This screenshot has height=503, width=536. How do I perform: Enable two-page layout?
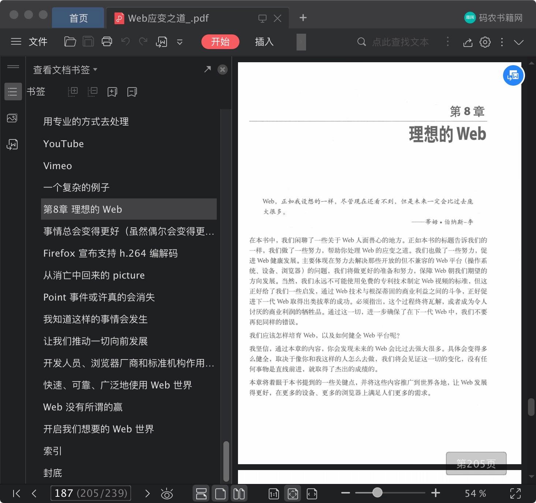[x=239, y=493]
